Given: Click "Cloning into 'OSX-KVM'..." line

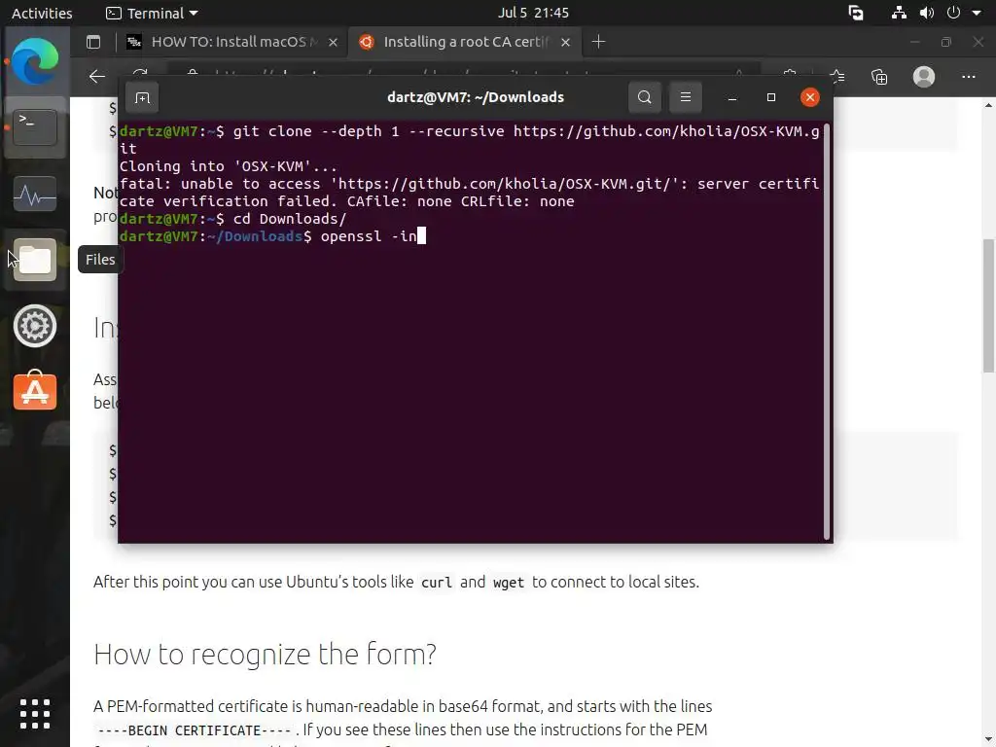Looking at the screenshot, I should click(228, 166).
